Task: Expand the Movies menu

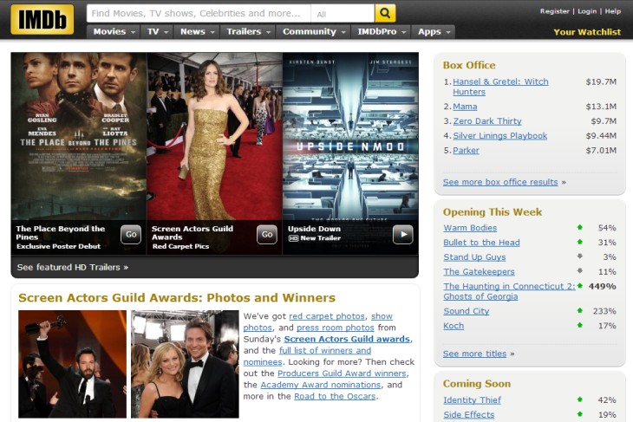Action: (114, 31)
